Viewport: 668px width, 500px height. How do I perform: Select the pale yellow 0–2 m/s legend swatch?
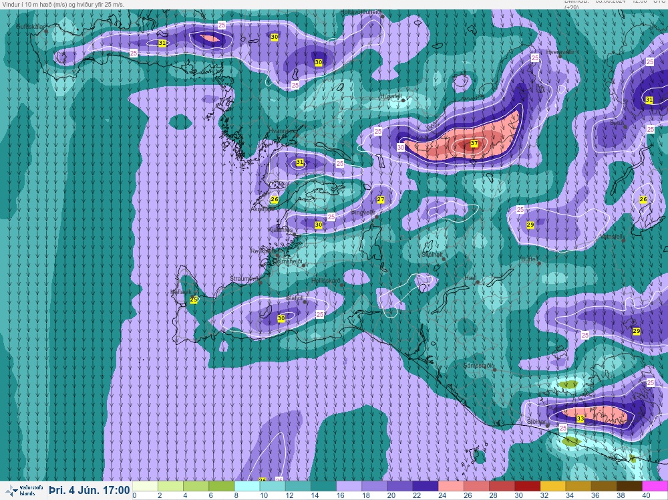pyautogui.click(x=145, y=486)
